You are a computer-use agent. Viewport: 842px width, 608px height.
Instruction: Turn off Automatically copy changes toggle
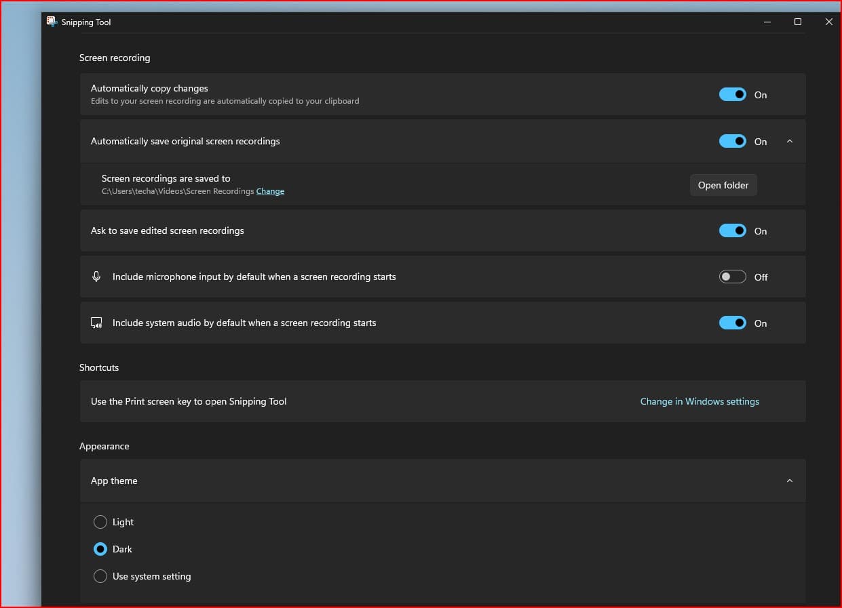coord(732,95)
